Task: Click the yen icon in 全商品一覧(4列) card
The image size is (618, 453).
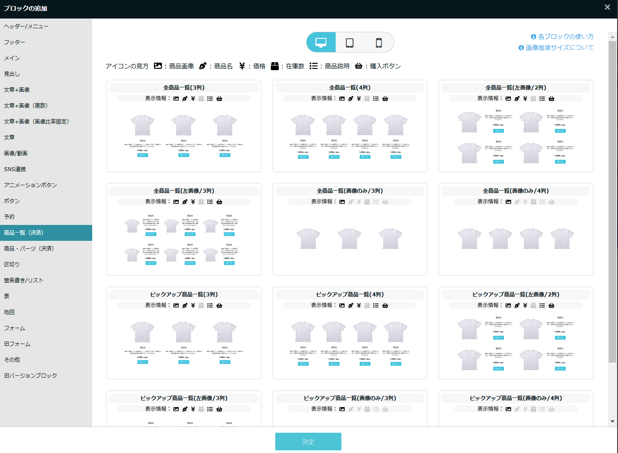Action: [359, 99]
